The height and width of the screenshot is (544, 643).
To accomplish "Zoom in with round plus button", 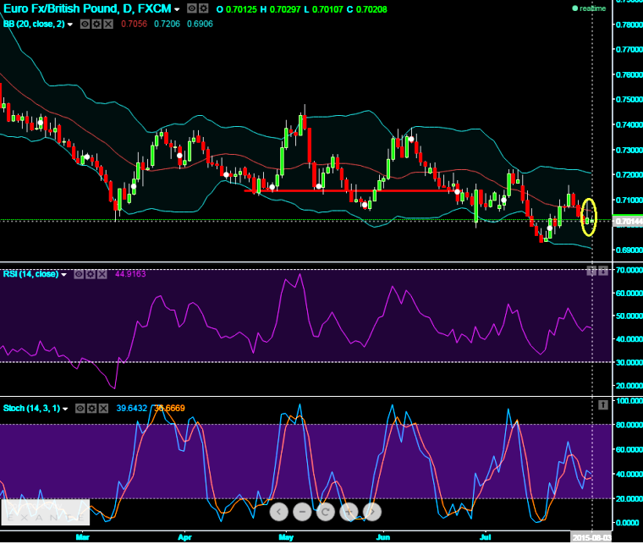I will (x=349, y=512).
